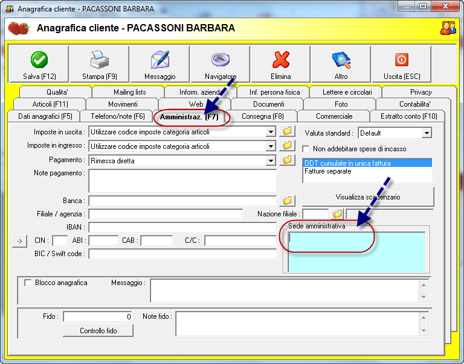Click the Sede amministrativa text area

click(356, 252)
